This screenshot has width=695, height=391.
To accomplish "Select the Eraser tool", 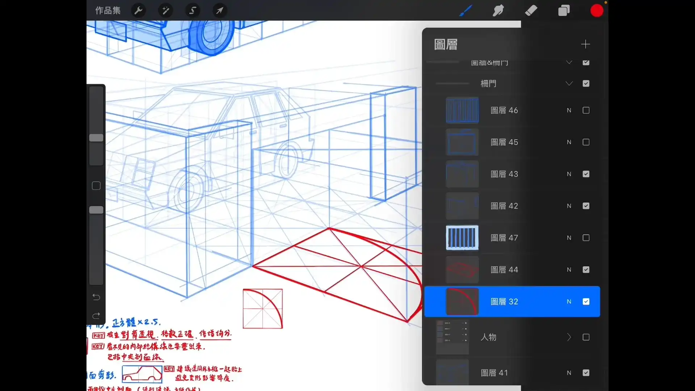I will tap(531, 10).
